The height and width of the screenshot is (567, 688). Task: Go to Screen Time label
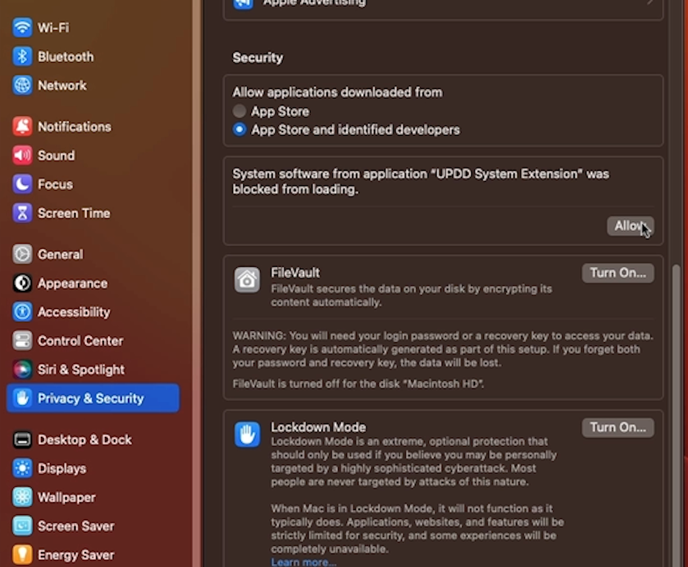point(74,213)
